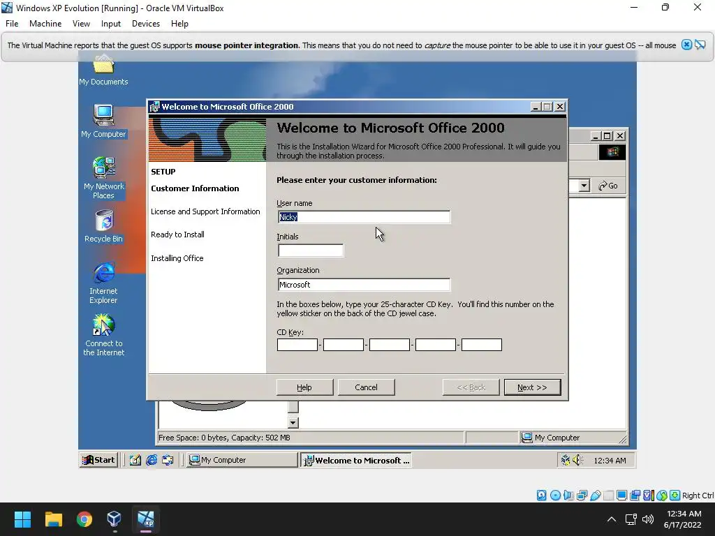Viewport: 715px width, 536px height.
Task: Select the Welcome to Microsoft taskbar button
Action: click(357, 461)
